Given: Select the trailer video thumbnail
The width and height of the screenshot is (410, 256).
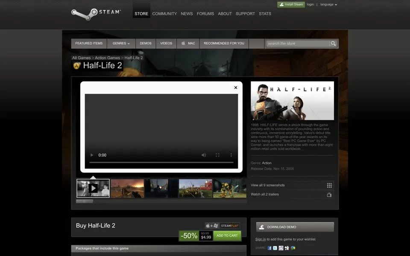Looking at the screenshot, I should 93,188.
